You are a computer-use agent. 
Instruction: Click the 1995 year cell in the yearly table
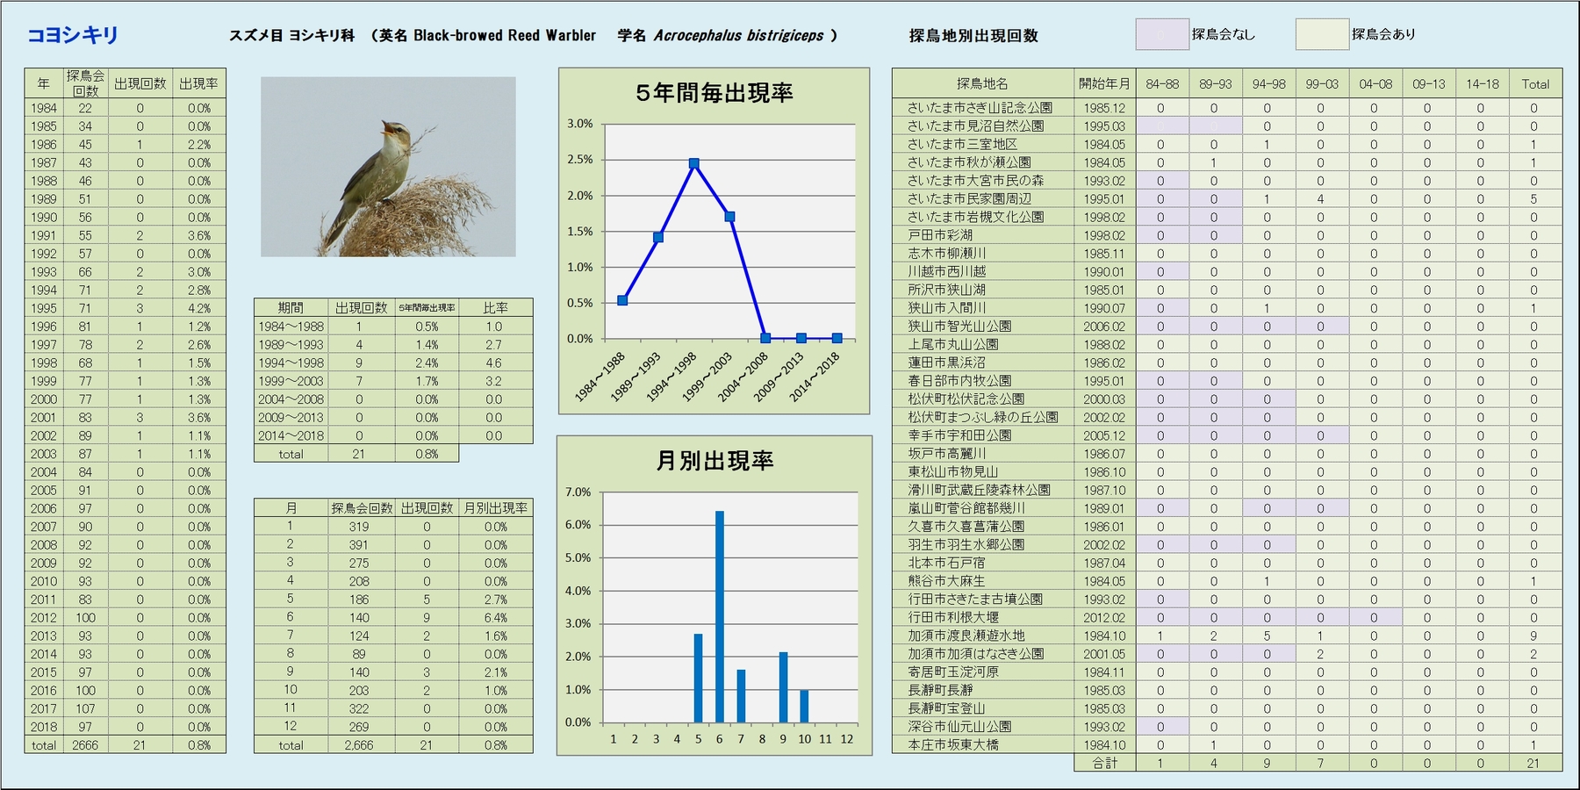coord(44,309)
